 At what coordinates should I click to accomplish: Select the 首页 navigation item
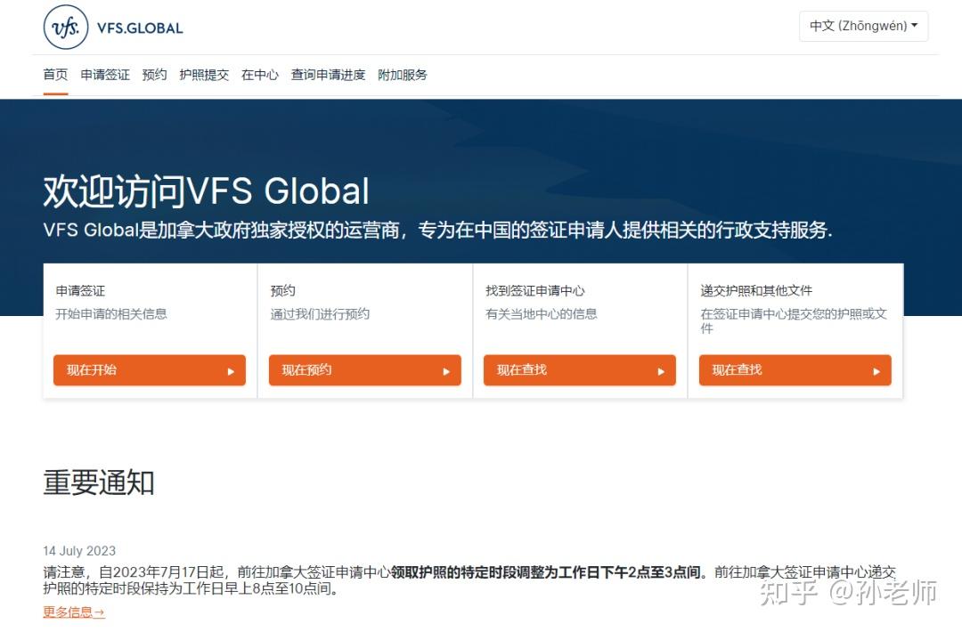[x=54, y=75]
